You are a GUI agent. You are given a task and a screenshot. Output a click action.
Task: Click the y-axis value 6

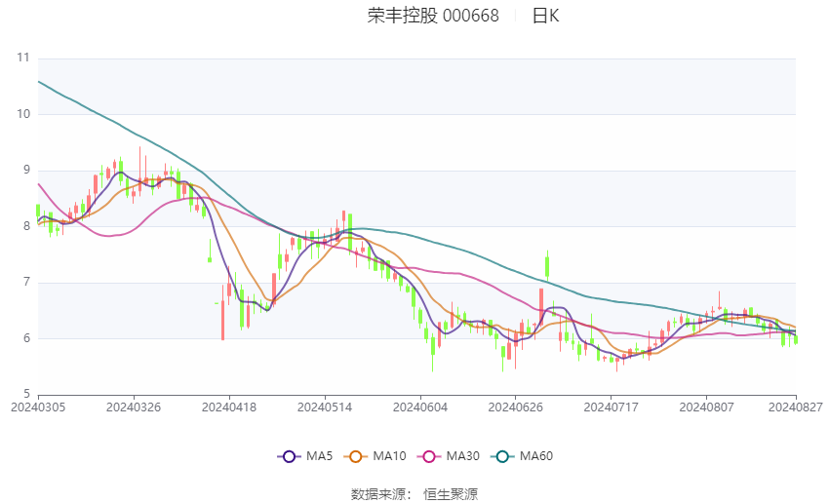(x=27, y=338)
